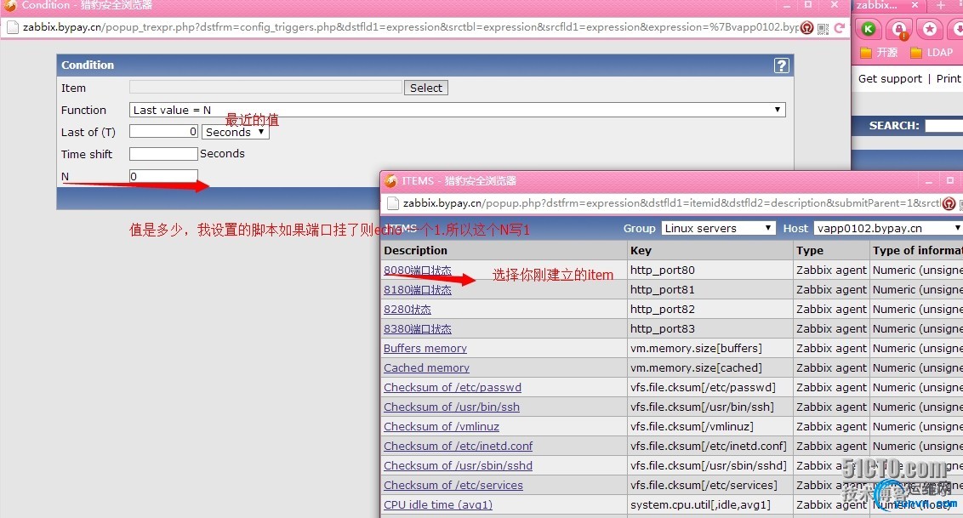The height and width of the screenshot is (518, 963).
Task: Click the system.cpu.util[,idle,avg1] key cell
Action: point(710,505)
